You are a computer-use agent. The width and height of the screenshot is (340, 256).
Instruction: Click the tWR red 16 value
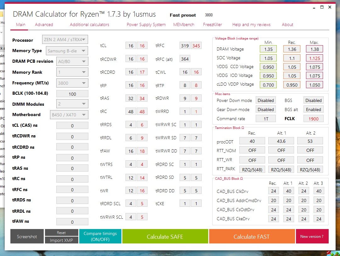[142, 191]
